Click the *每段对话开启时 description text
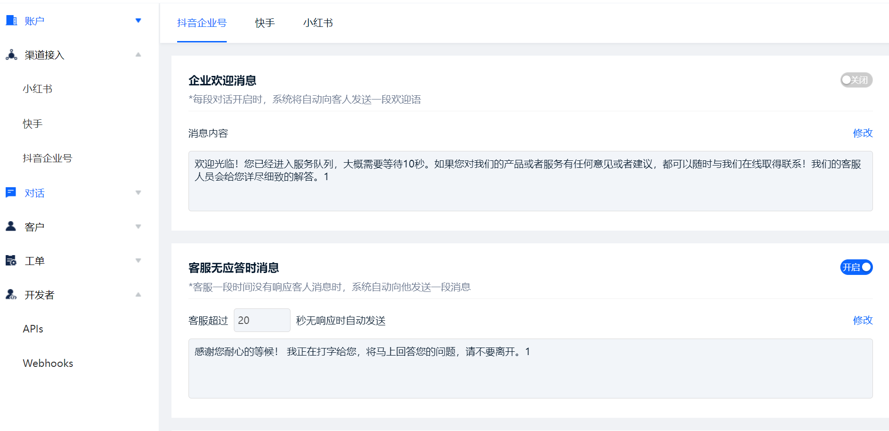Image resolution: width=889 pixels, height=431 pixels. pyautogui.click(x=305, y=99)
